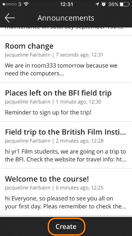Tap the yr1 Film students message preview

tap(65, 156)
